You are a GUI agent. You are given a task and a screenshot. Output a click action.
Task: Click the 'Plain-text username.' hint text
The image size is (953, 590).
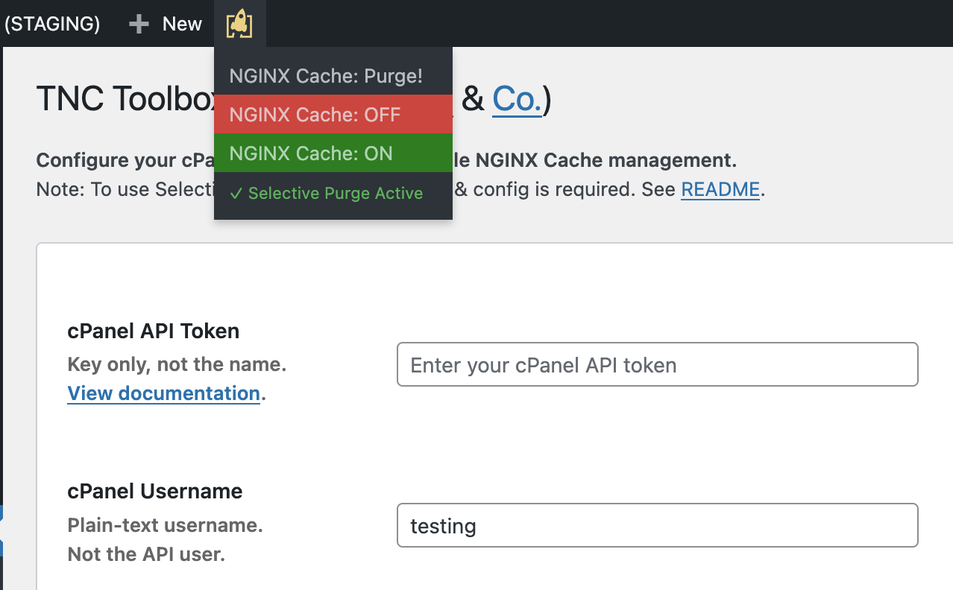(x=165, y=525)
